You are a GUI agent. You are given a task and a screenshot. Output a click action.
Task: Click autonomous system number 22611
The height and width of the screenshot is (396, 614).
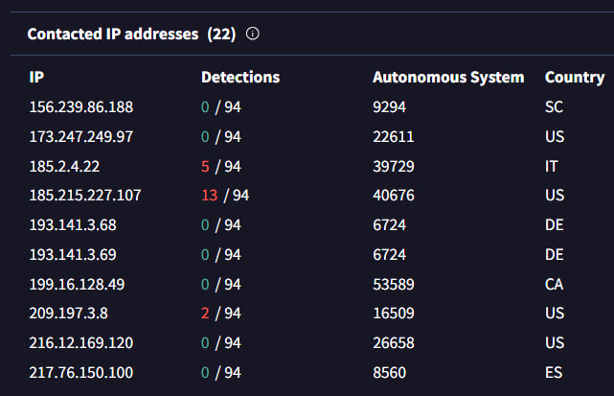click(393, 137)
